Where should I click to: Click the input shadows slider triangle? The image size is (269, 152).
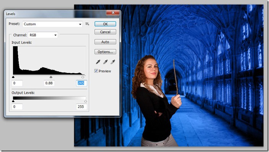point(13,77)
